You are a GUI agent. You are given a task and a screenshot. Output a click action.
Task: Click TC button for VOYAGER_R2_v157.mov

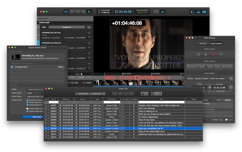(89, 37)
